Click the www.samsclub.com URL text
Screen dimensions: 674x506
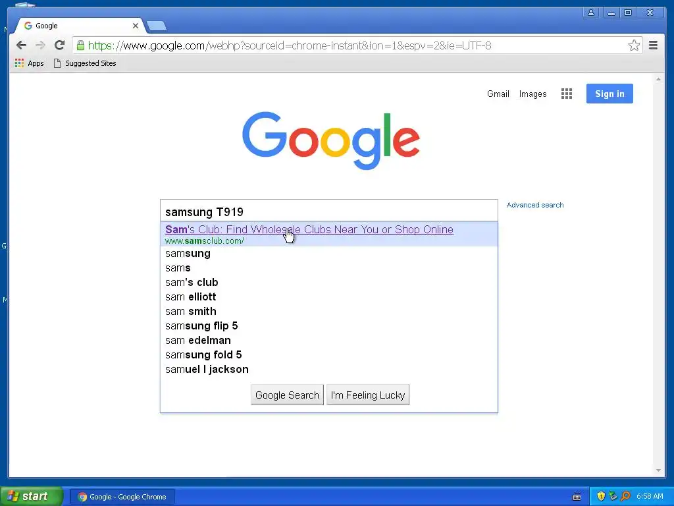click(x=205, y=241)
